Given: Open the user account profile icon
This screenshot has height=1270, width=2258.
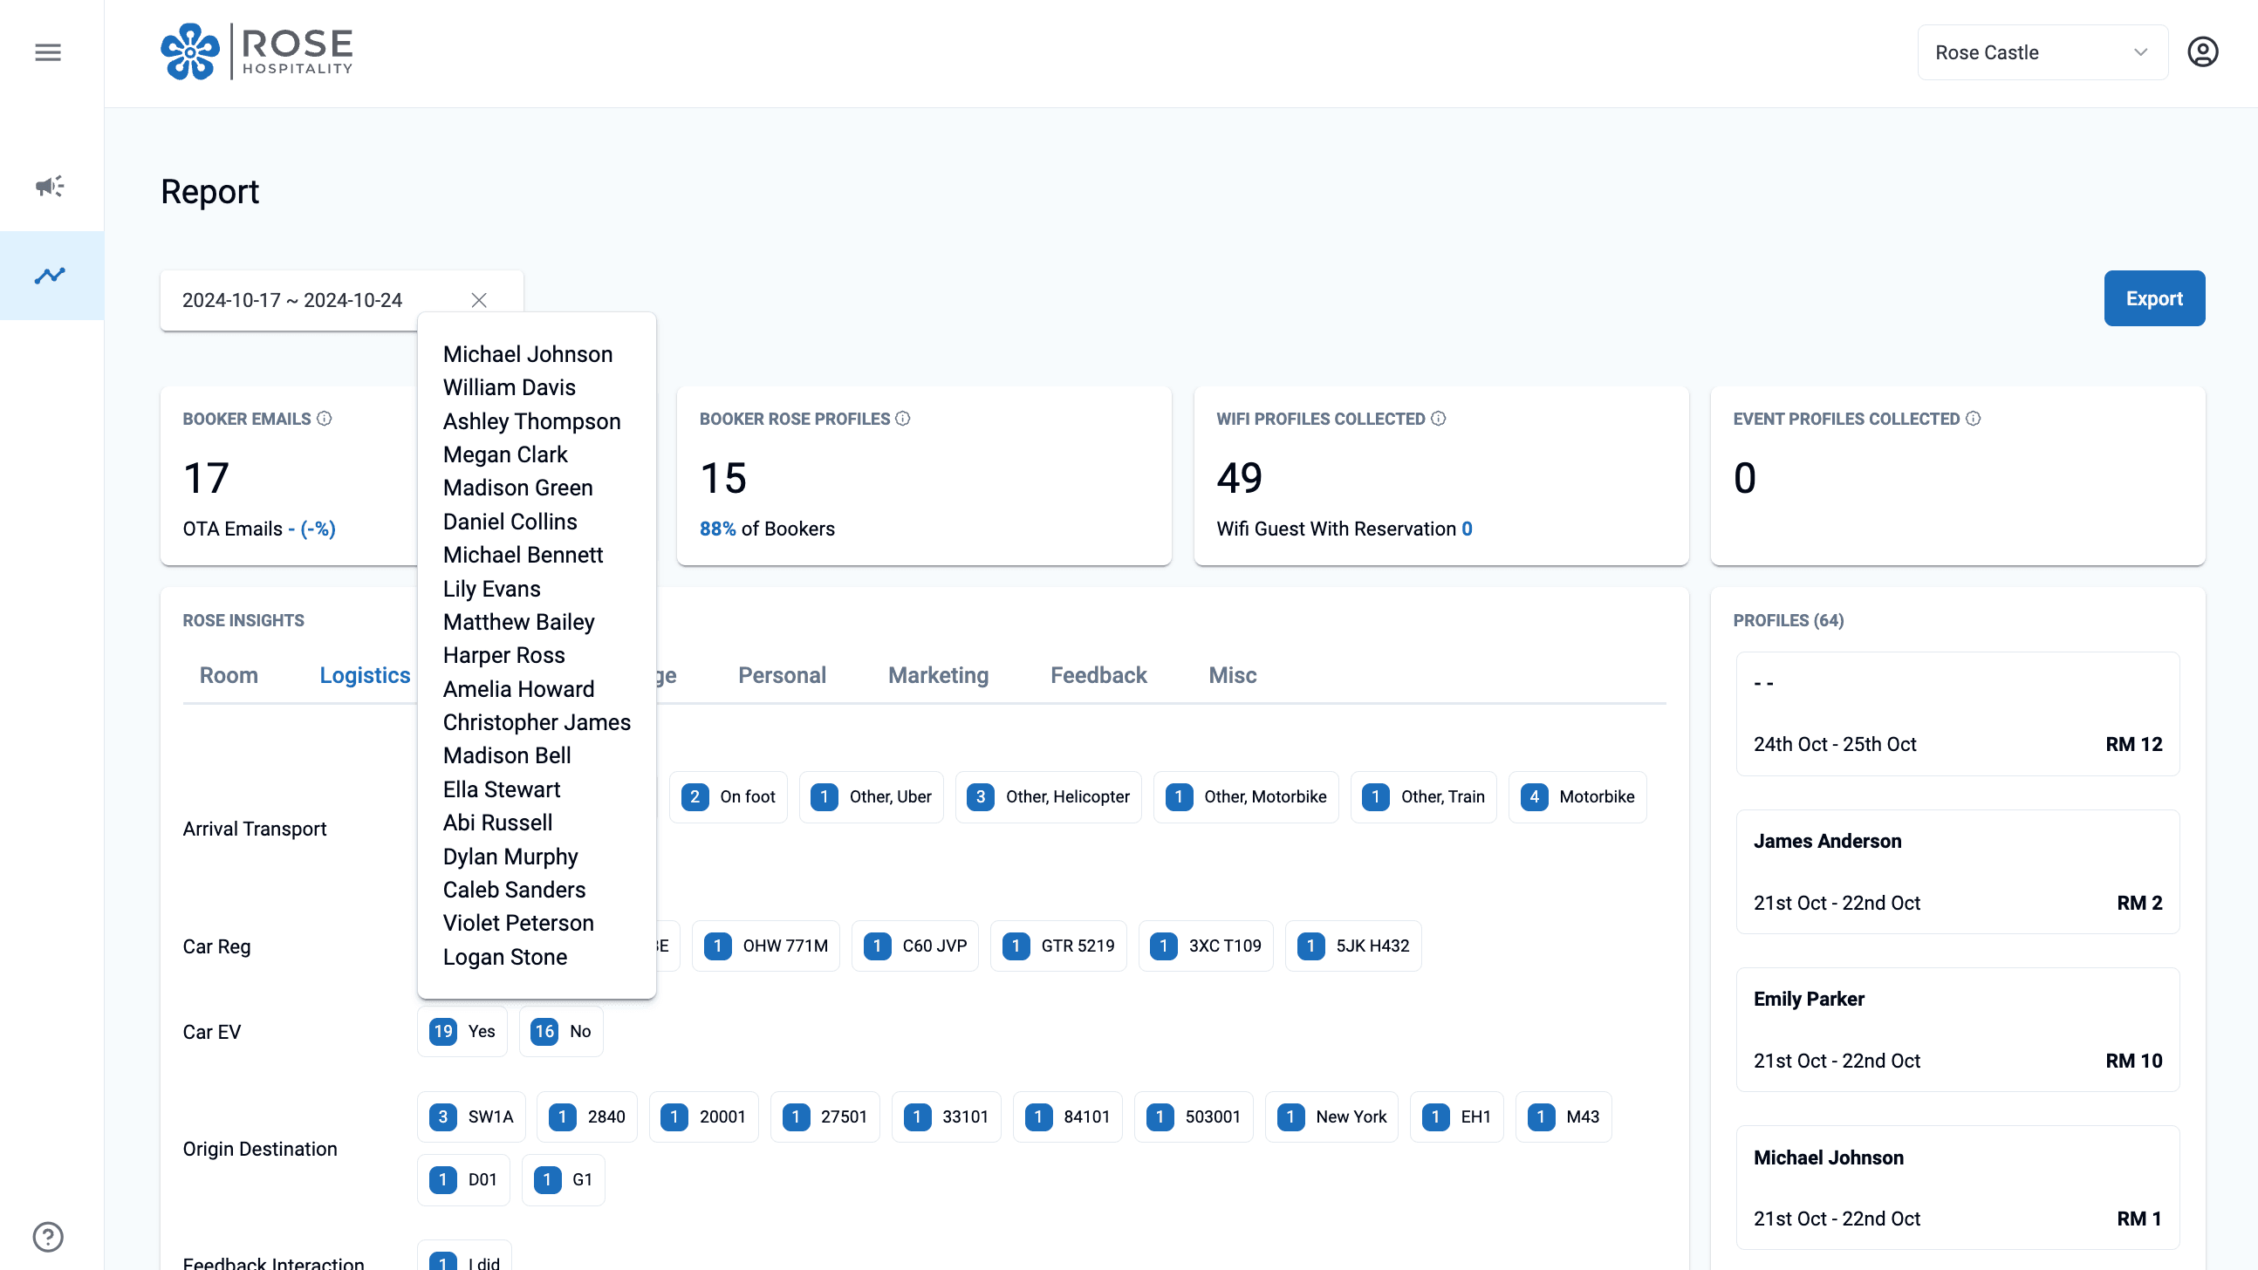Looking at the screenshot, I should (2202, 52).
